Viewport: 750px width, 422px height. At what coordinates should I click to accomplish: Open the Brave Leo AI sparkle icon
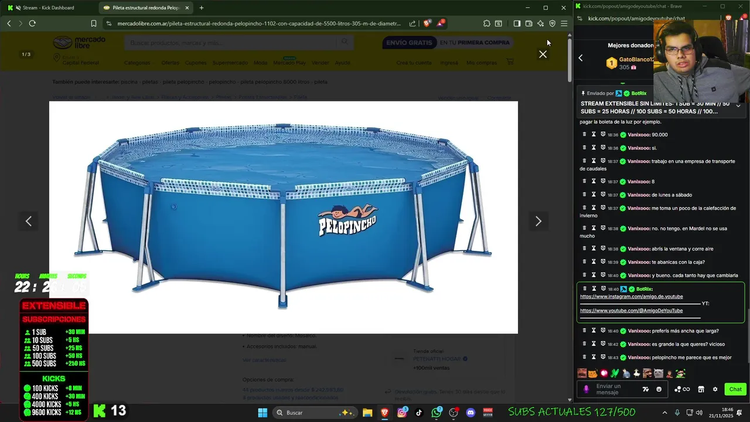[540, 23]
